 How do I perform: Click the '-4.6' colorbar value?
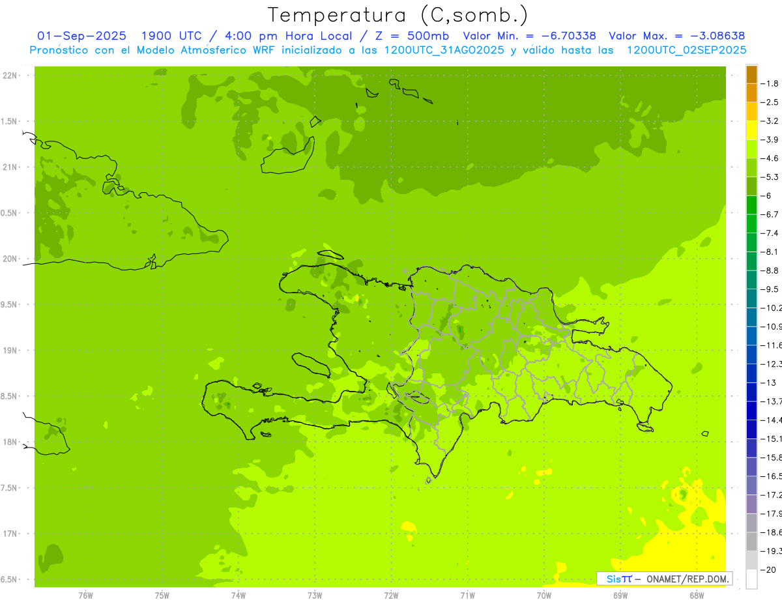pos(770,158)
